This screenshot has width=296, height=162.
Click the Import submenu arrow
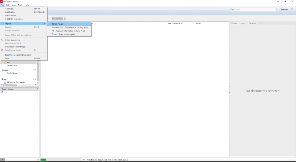coord(45,24)
